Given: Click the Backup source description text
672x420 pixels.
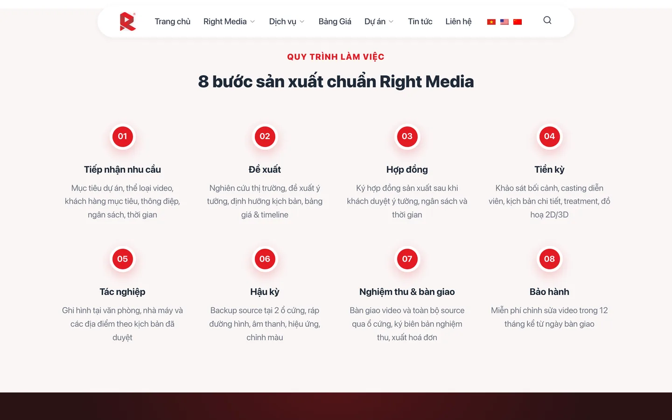Looking at the screenshot, I should coord(265,324).
